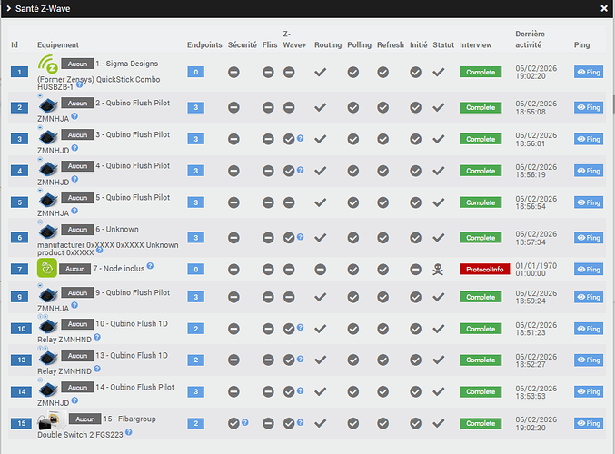Click the Z-Wave+ help icon in row 3
This screenshot has width=615, height=454.
[301, 138]
